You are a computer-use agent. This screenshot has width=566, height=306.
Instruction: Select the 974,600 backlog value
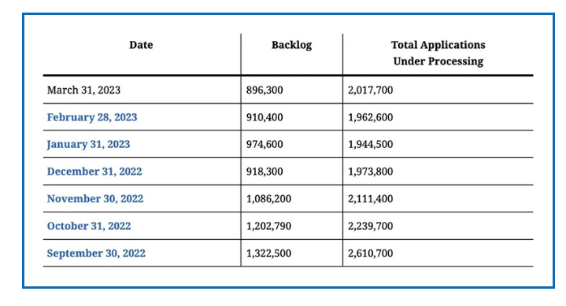pyautogui.click(x=265, y=144)
